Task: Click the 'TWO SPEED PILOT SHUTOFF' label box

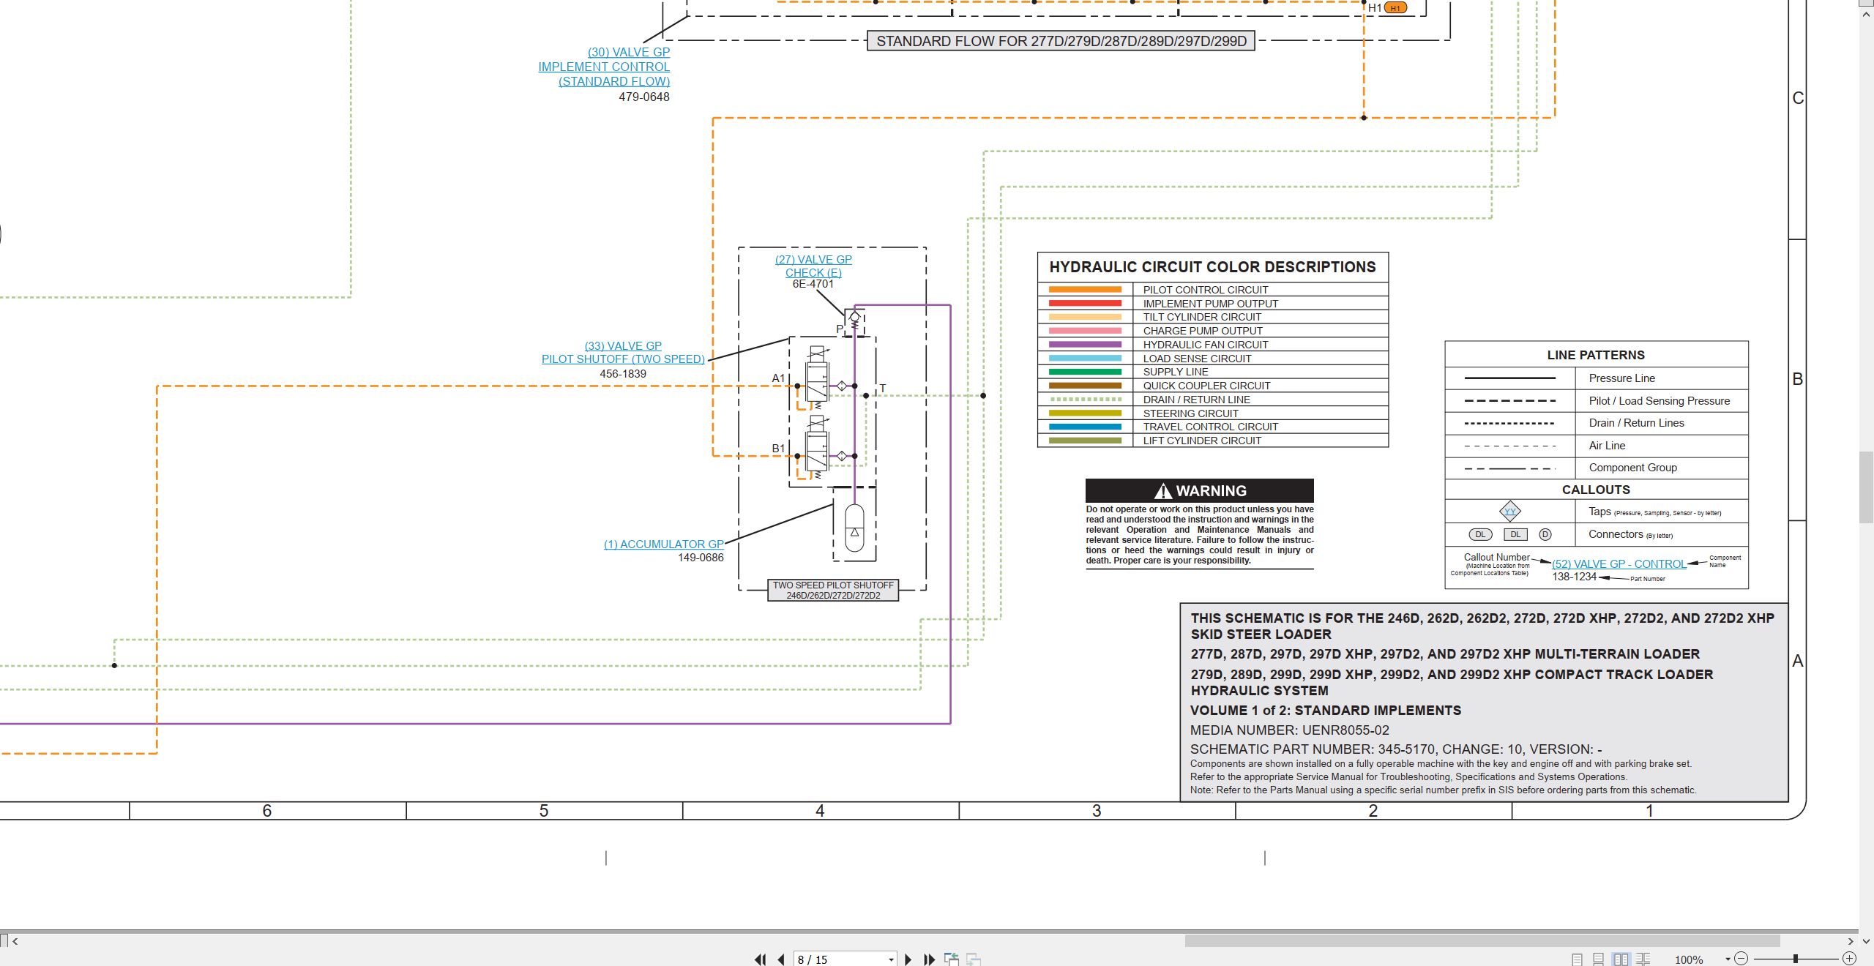Action: pyautogui.click(x=833, y=590)
